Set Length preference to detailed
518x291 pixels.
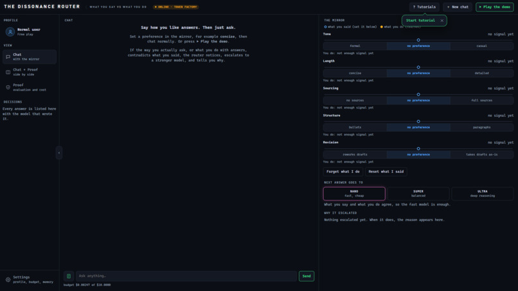[x=481, y=73]
